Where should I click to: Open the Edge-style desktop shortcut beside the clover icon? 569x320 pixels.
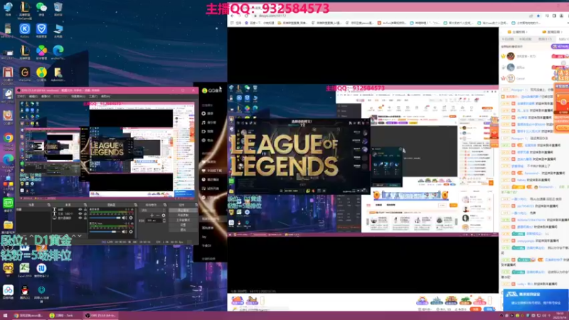tap(58, 52)
